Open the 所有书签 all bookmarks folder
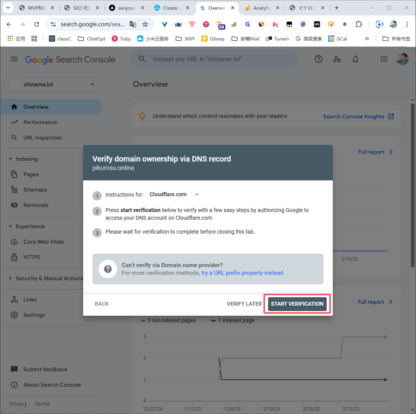Viewport: 416px width, 414px height. 396,39
